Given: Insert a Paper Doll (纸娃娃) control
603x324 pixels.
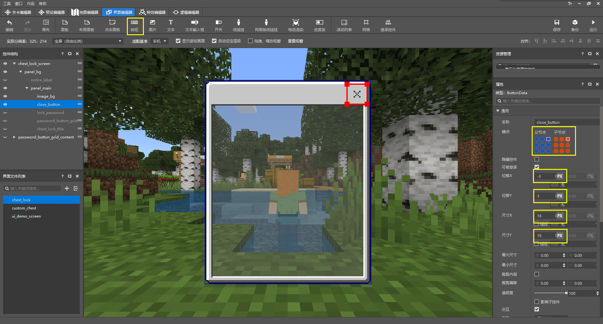Looking at the screenshot, I should [x=239, y=25].
